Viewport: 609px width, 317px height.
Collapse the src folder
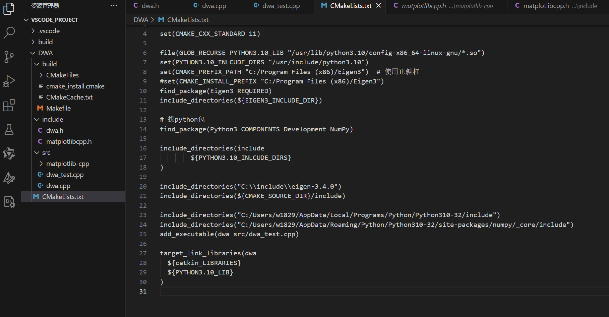73,152
